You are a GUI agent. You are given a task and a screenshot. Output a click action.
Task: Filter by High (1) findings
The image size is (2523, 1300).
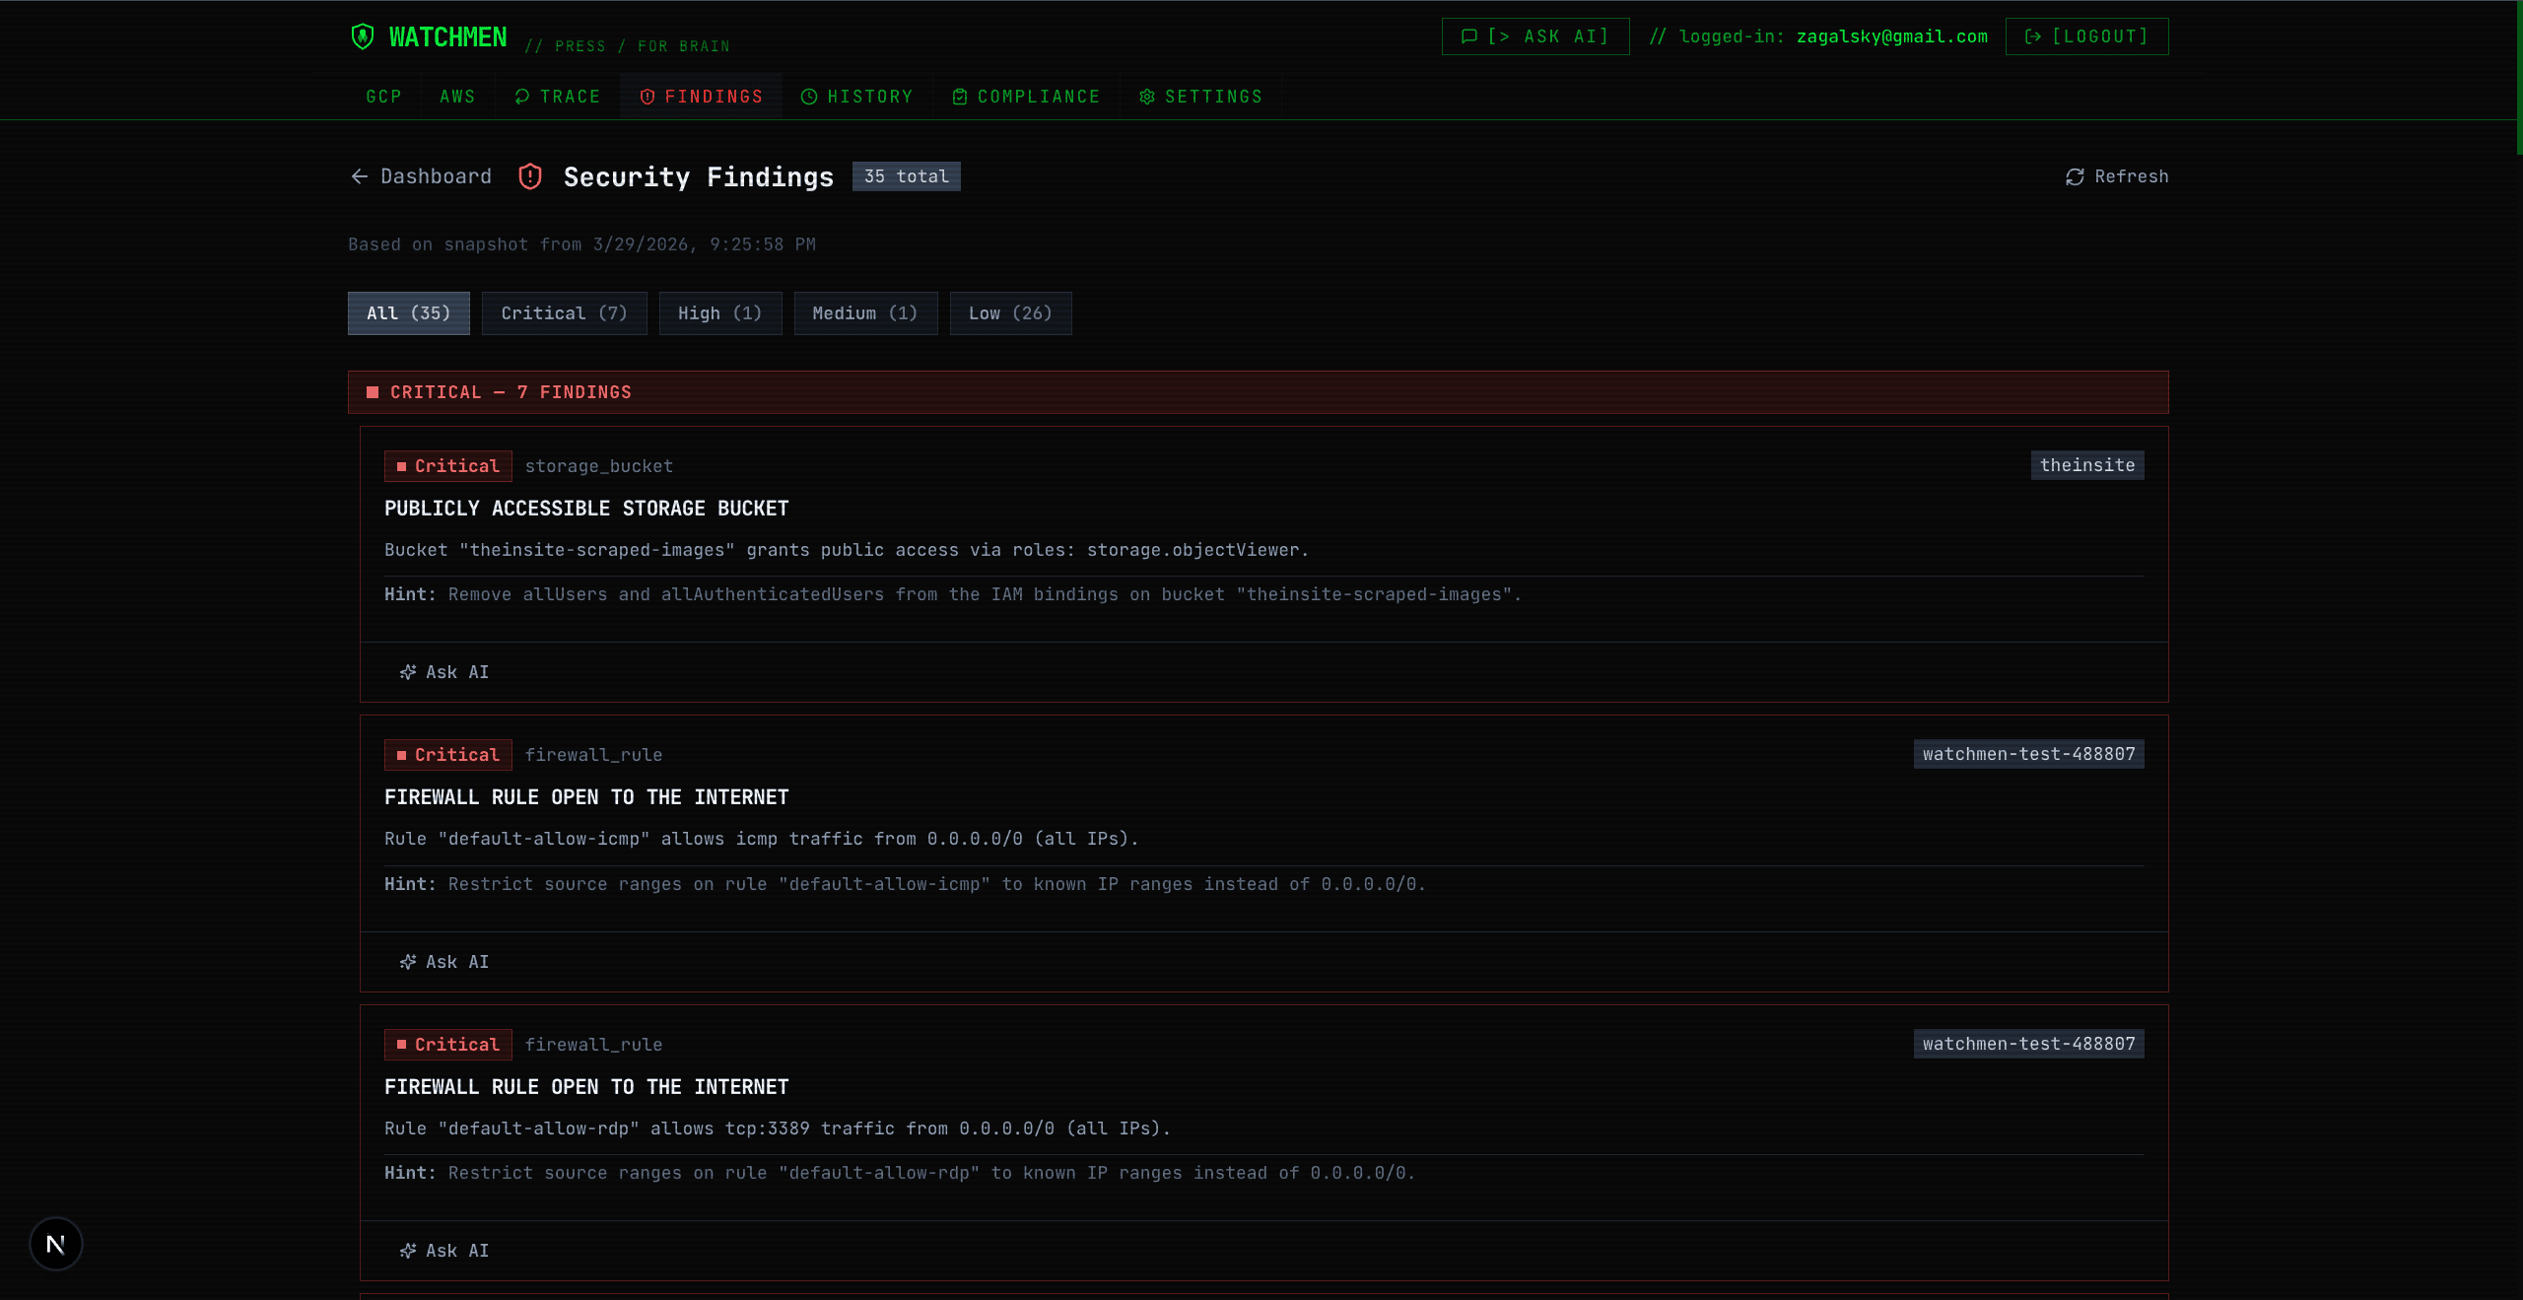[719, 313]
